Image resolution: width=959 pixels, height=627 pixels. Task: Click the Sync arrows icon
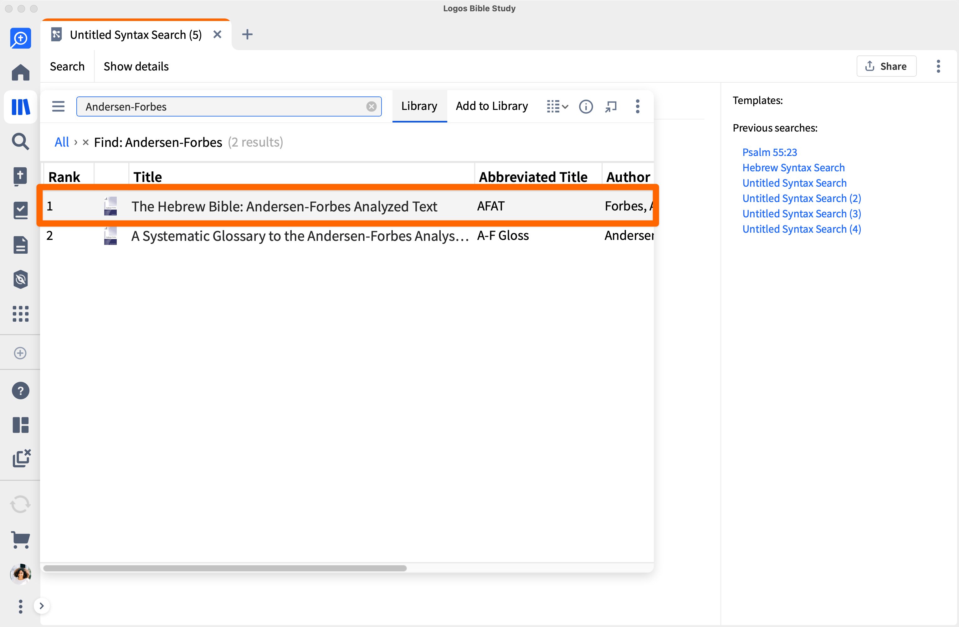tap(20, 505)
